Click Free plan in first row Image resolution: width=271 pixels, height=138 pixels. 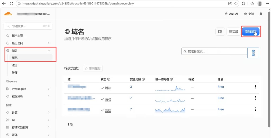click(x=221, y=87)
